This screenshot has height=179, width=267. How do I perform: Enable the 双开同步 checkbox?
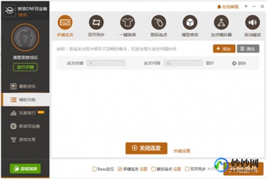point(187,169)
